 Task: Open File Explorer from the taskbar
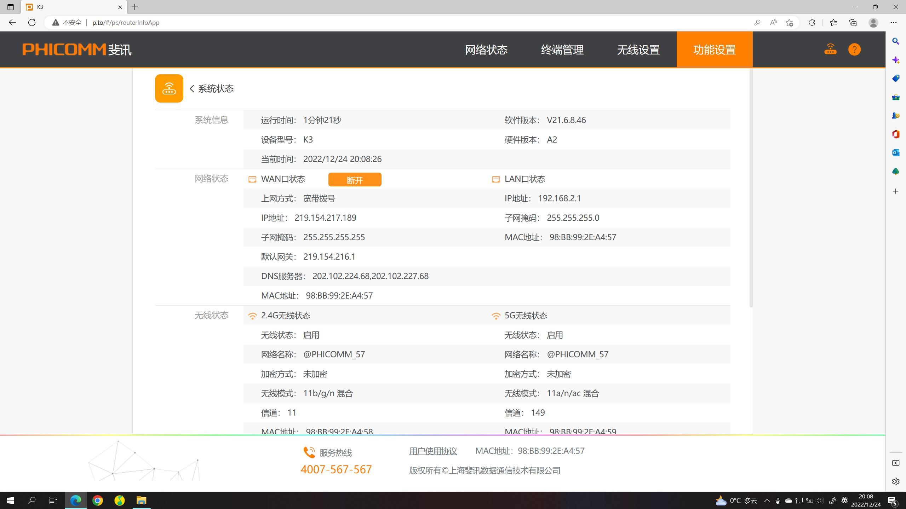click(x=142, y=500)
